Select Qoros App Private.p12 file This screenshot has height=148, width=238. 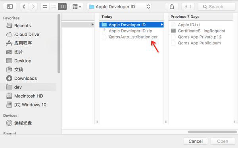[x=201, y=37]
